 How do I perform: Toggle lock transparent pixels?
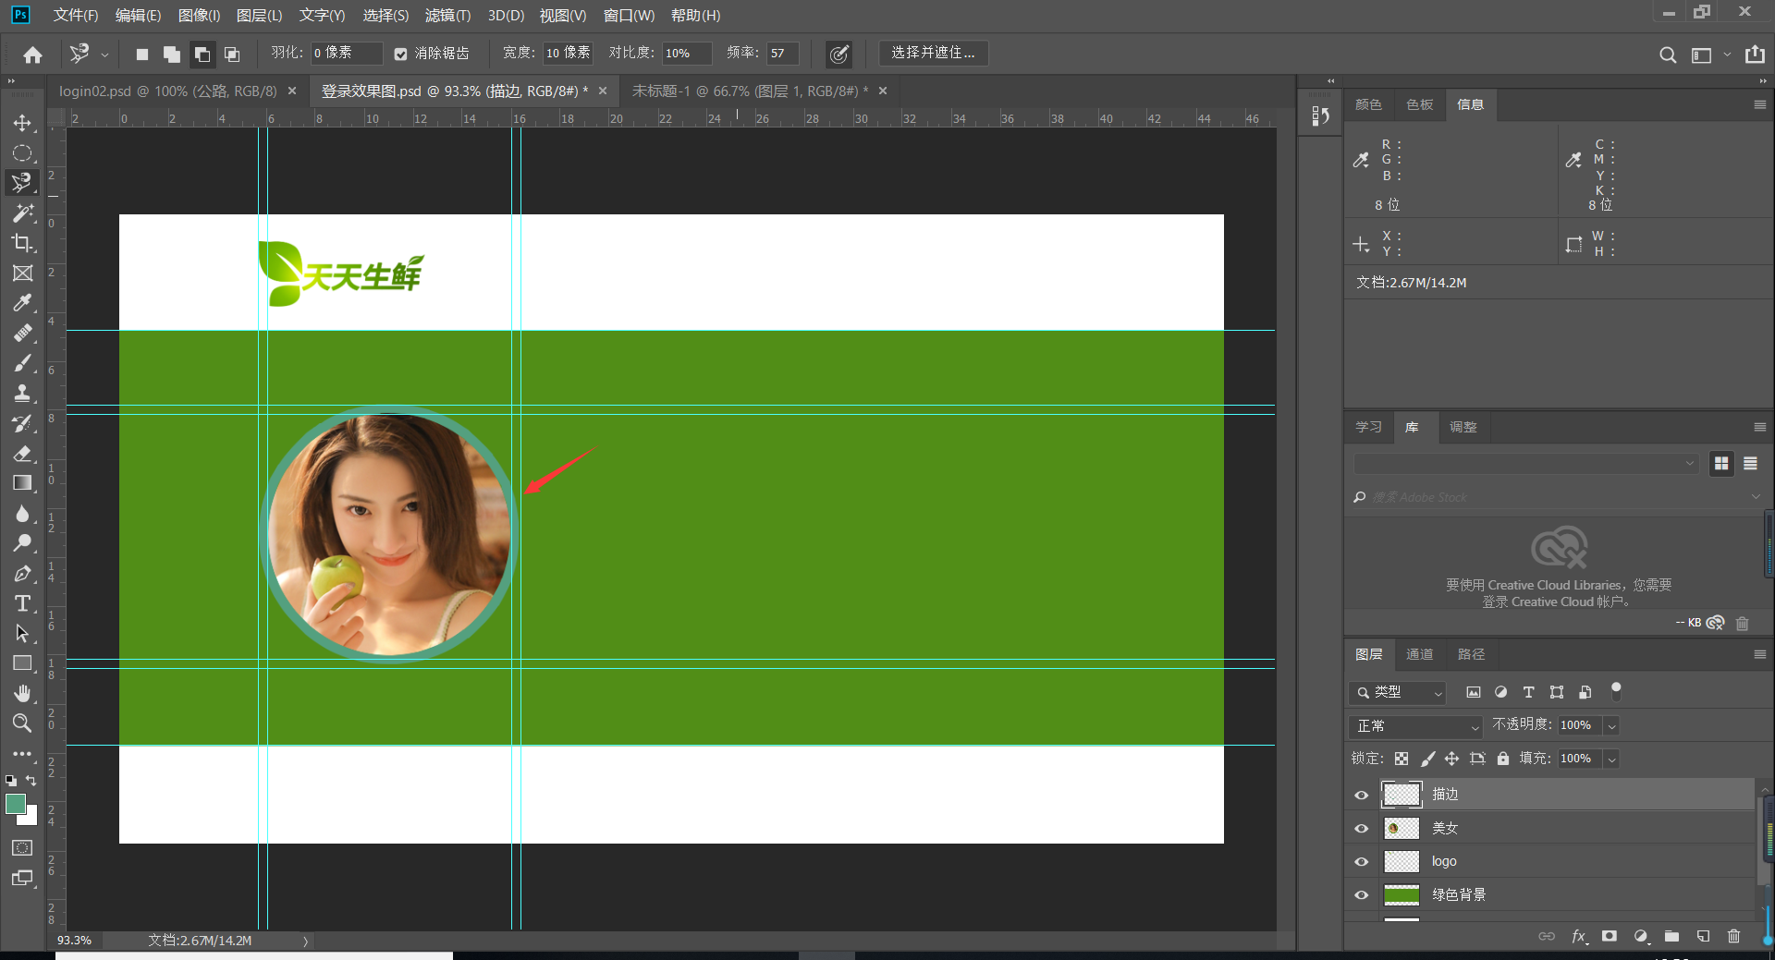pos(1402,759)
